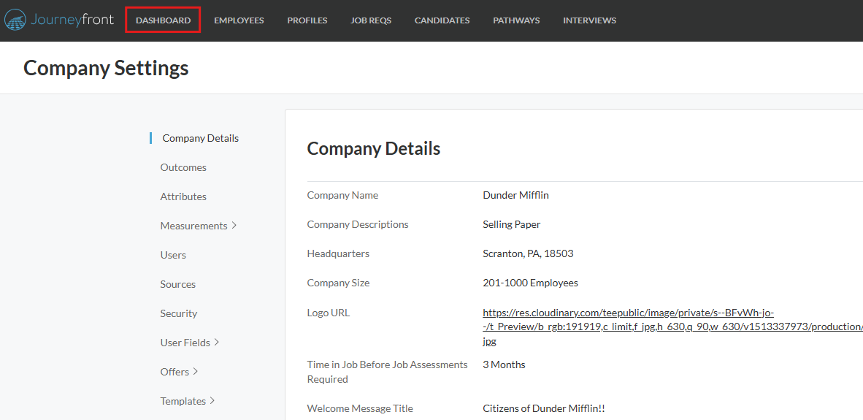
Task: Click the Welcome Message Title label
Action: 360,408
